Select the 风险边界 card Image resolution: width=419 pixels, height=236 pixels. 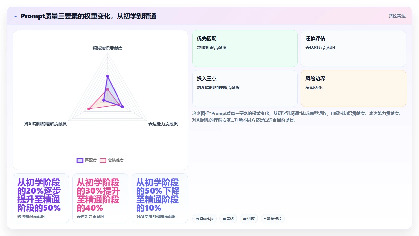[353, 88]
